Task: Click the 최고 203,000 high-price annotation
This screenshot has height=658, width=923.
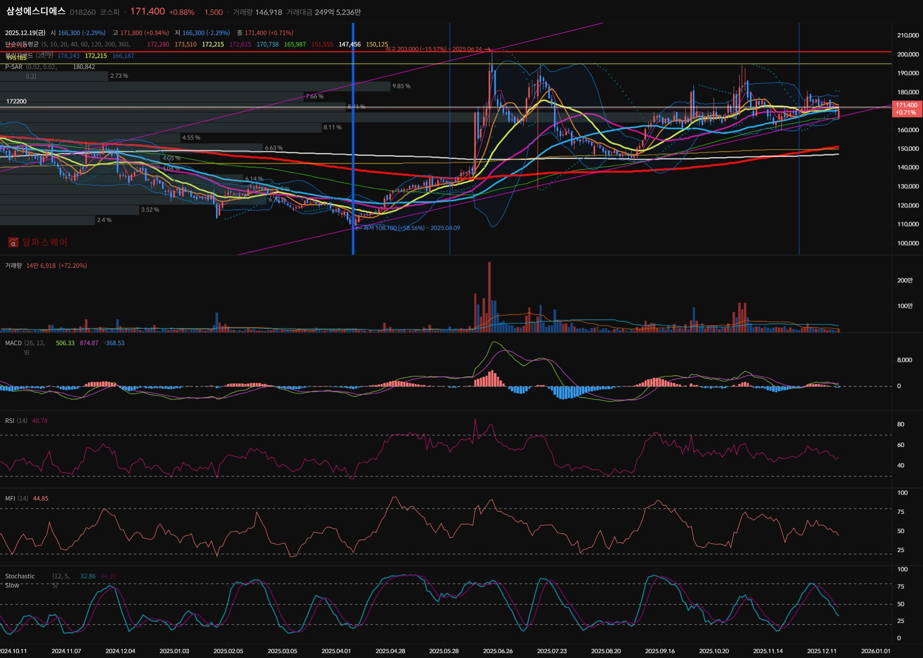Action: point(437,49)
